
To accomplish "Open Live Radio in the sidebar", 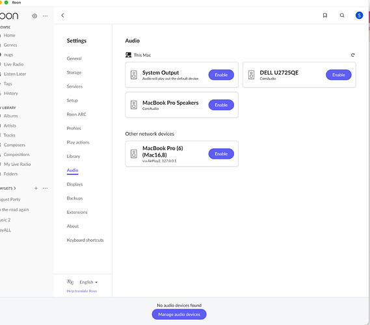I will [14, 64].
